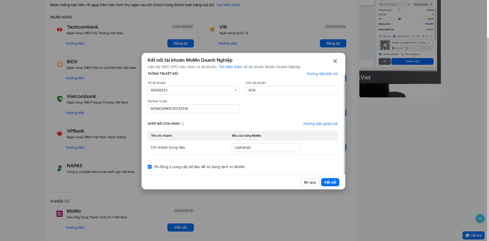
Task: Click the Partner Code input field
Action: pos(193,109)
